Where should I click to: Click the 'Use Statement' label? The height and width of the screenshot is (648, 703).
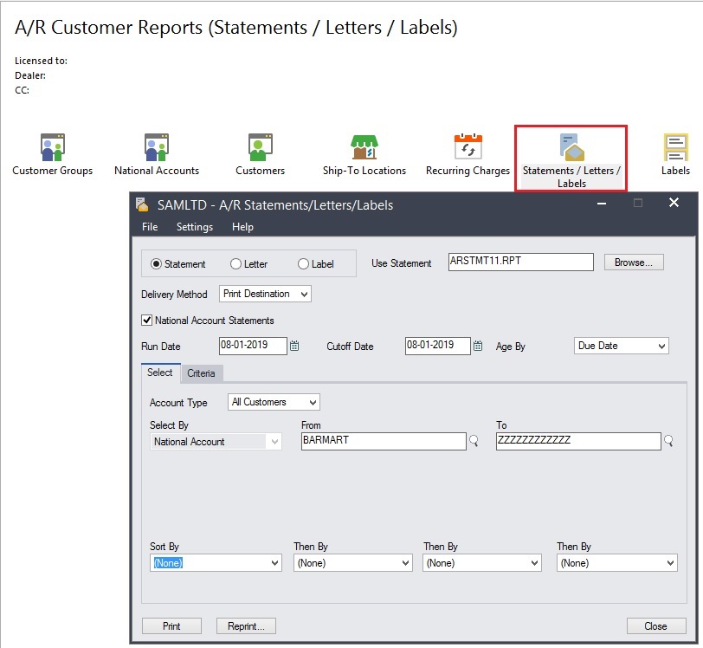pos(401,263)
